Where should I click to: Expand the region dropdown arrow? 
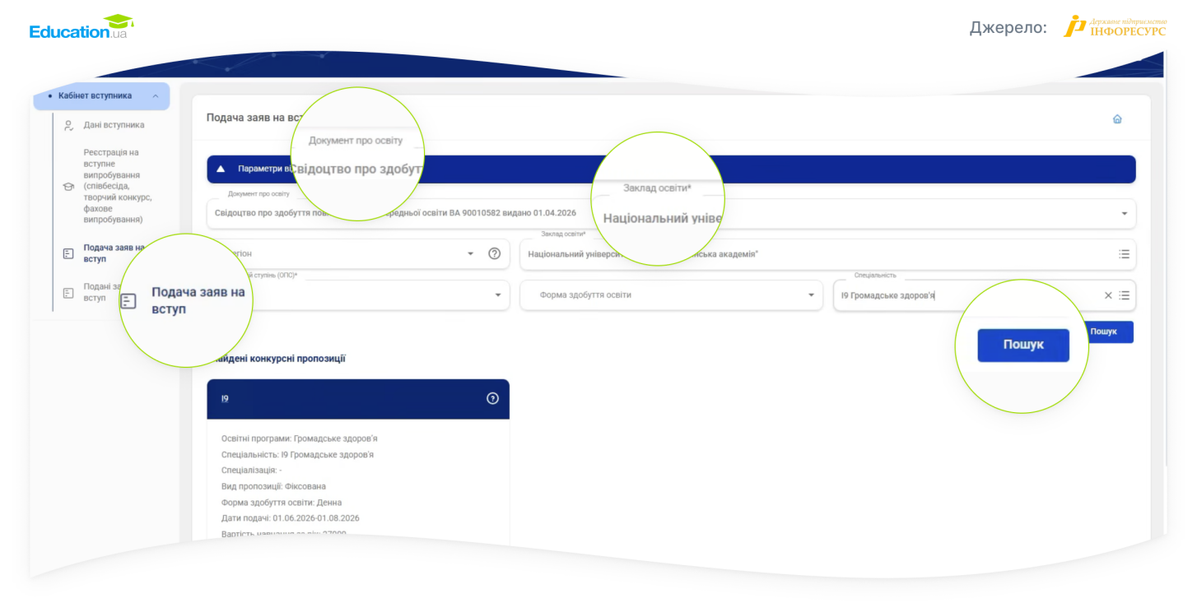471,253
